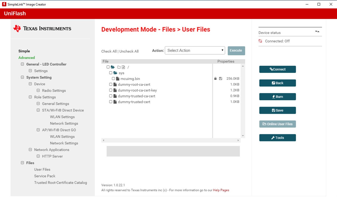Click the file list horizontal scrollbar
This screenshot has height=197, width=337.
[171, 140]
